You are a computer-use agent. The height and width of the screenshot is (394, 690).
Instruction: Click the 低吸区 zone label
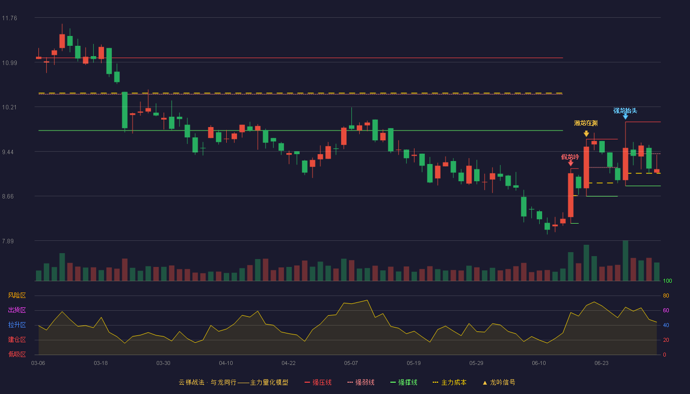point(17,354)
